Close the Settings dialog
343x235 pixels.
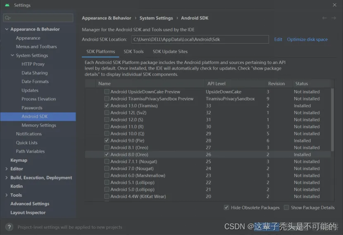point(334,5)
